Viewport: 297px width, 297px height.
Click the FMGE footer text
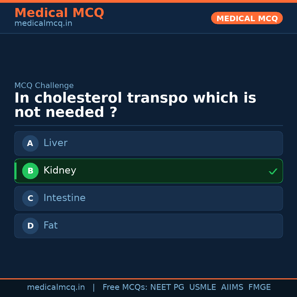coord(259,287)
